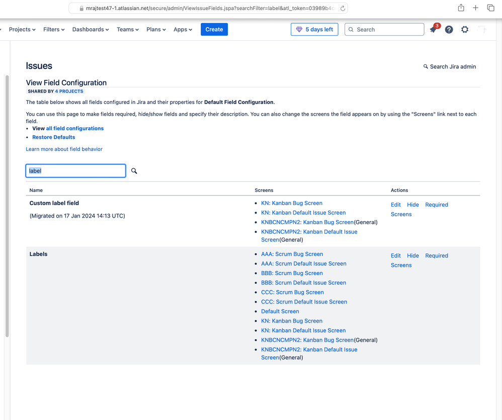Open the 4 PROJECTS link
The height and width of the screenshot is (420, 502).
[x=69, y=91]
